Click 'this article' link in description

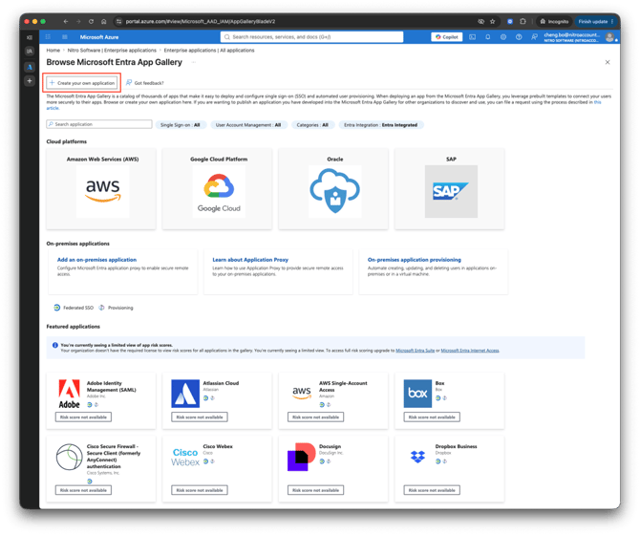[x=597, y=102]
